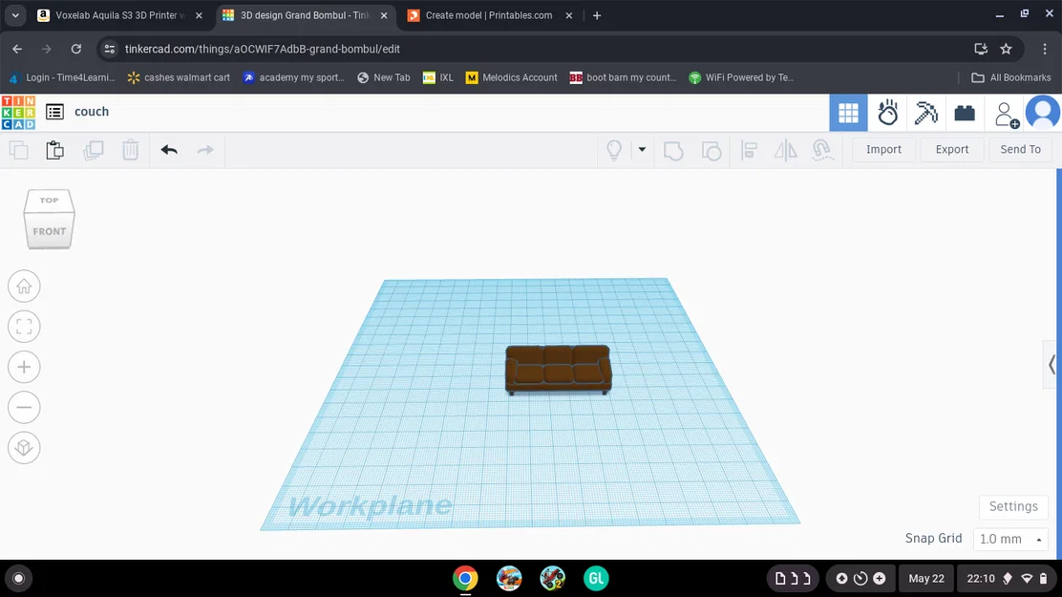Toggle Show All lightbulb icon
Screen dimensions: 1062x597
(614, 150)
